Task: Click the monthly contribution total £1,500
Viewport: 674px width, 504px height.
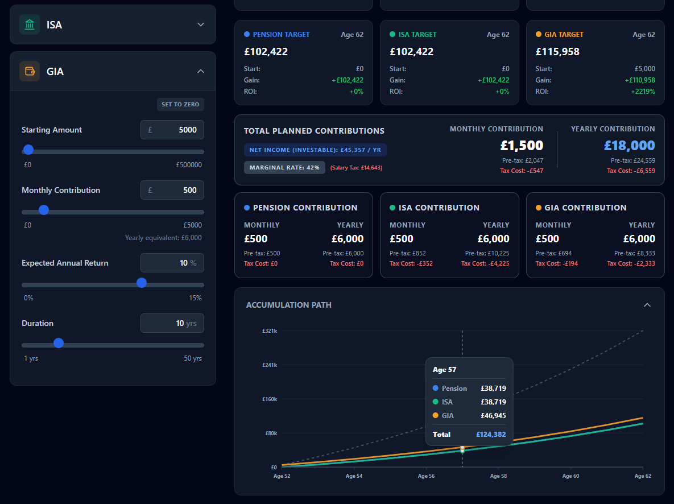Action: [522, 146]
